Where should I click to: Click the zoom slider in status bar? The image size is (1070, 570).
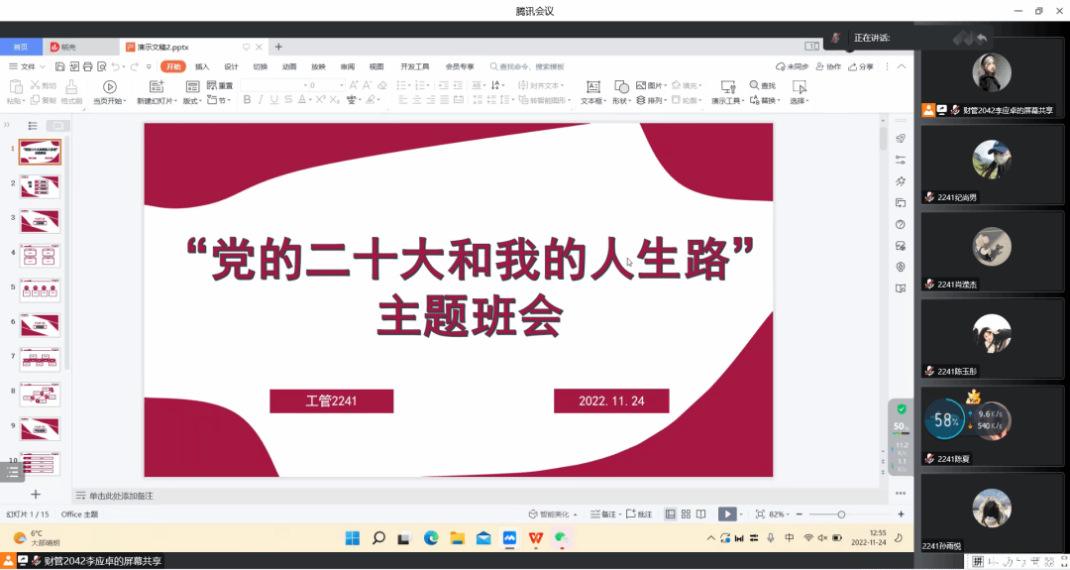click(841, 514)
